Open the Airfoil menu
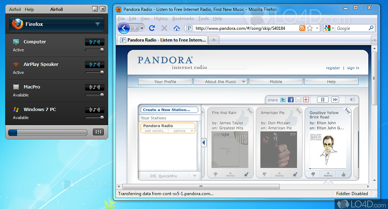Image resolution: width=388 pixels, height=209 pixels. point(15,9)
